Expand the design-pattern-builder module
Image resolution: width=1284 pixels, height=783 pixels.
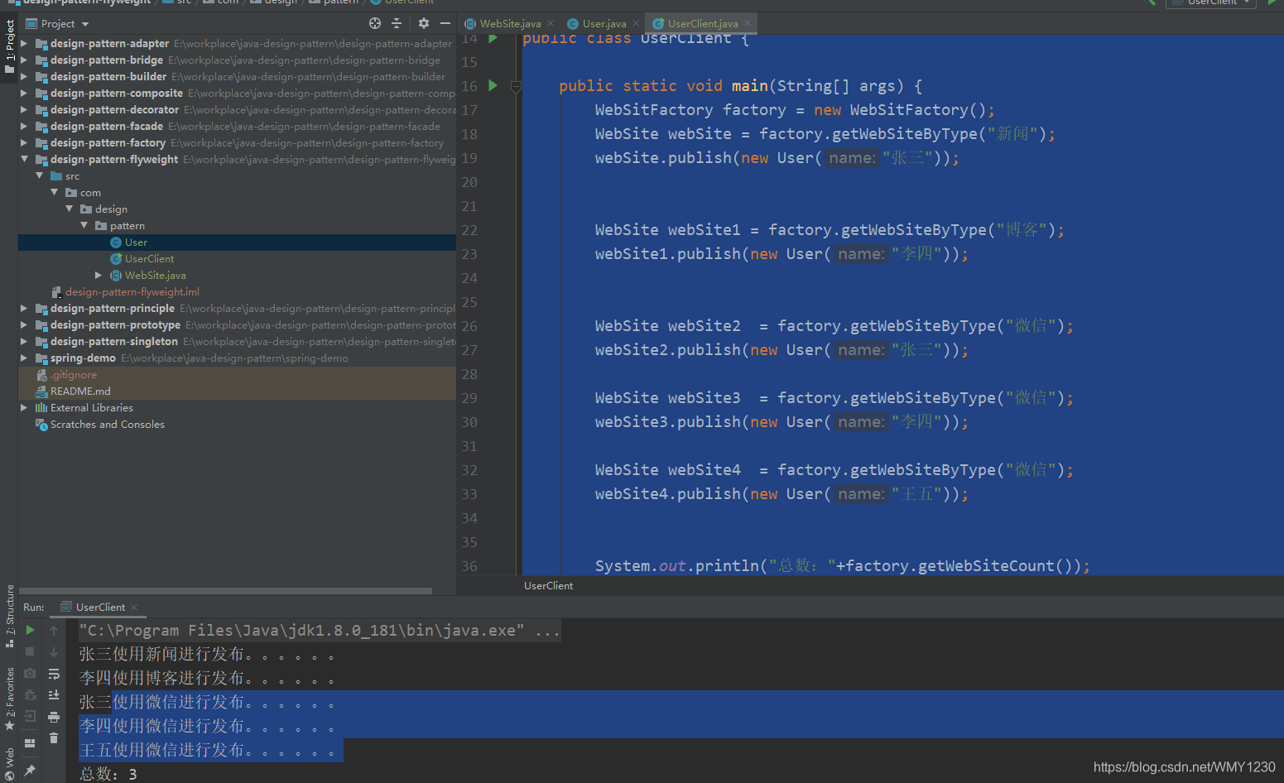click(24, 76)
